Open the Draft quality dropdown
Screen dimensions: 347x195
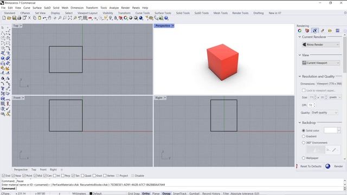(x=324, y=113)
